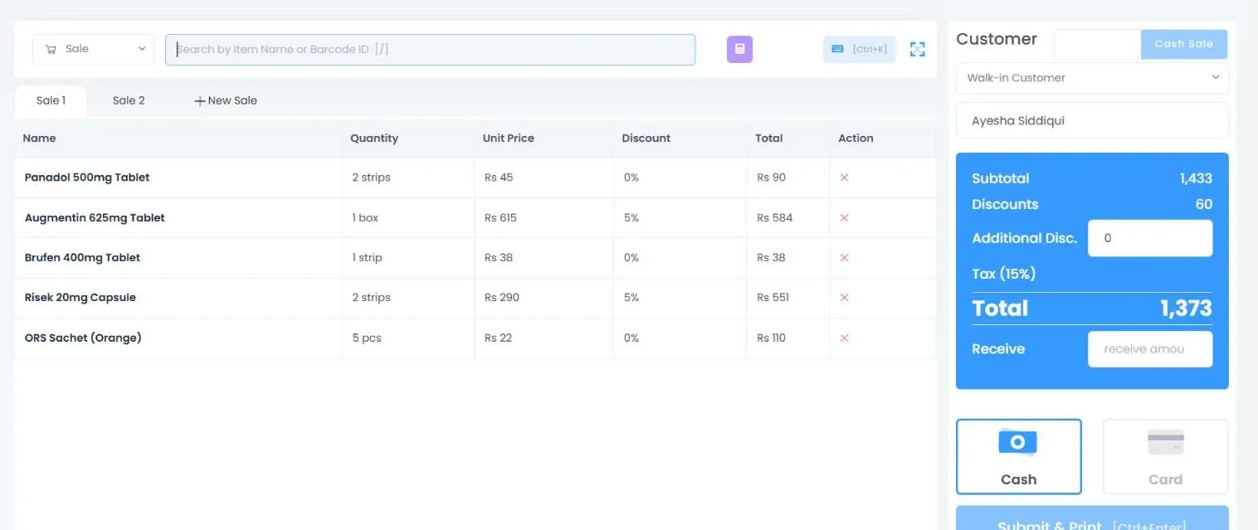
Task: Click total 'Rs 110' for ORS Sachet
Action: tap(771, 338)
